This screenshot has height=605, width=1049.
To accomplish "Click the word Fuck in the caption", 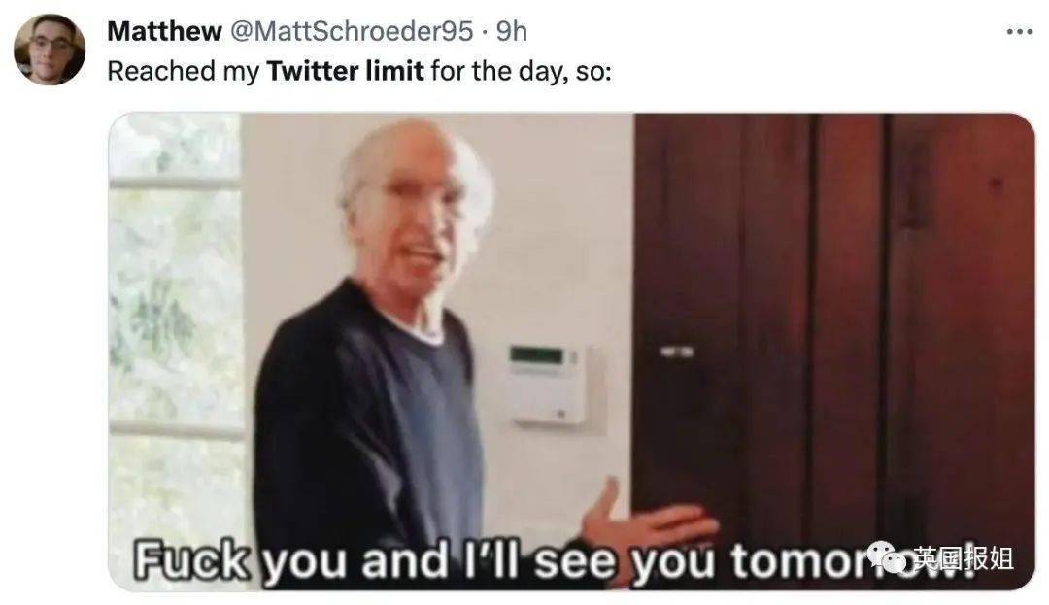I will 191,560.
